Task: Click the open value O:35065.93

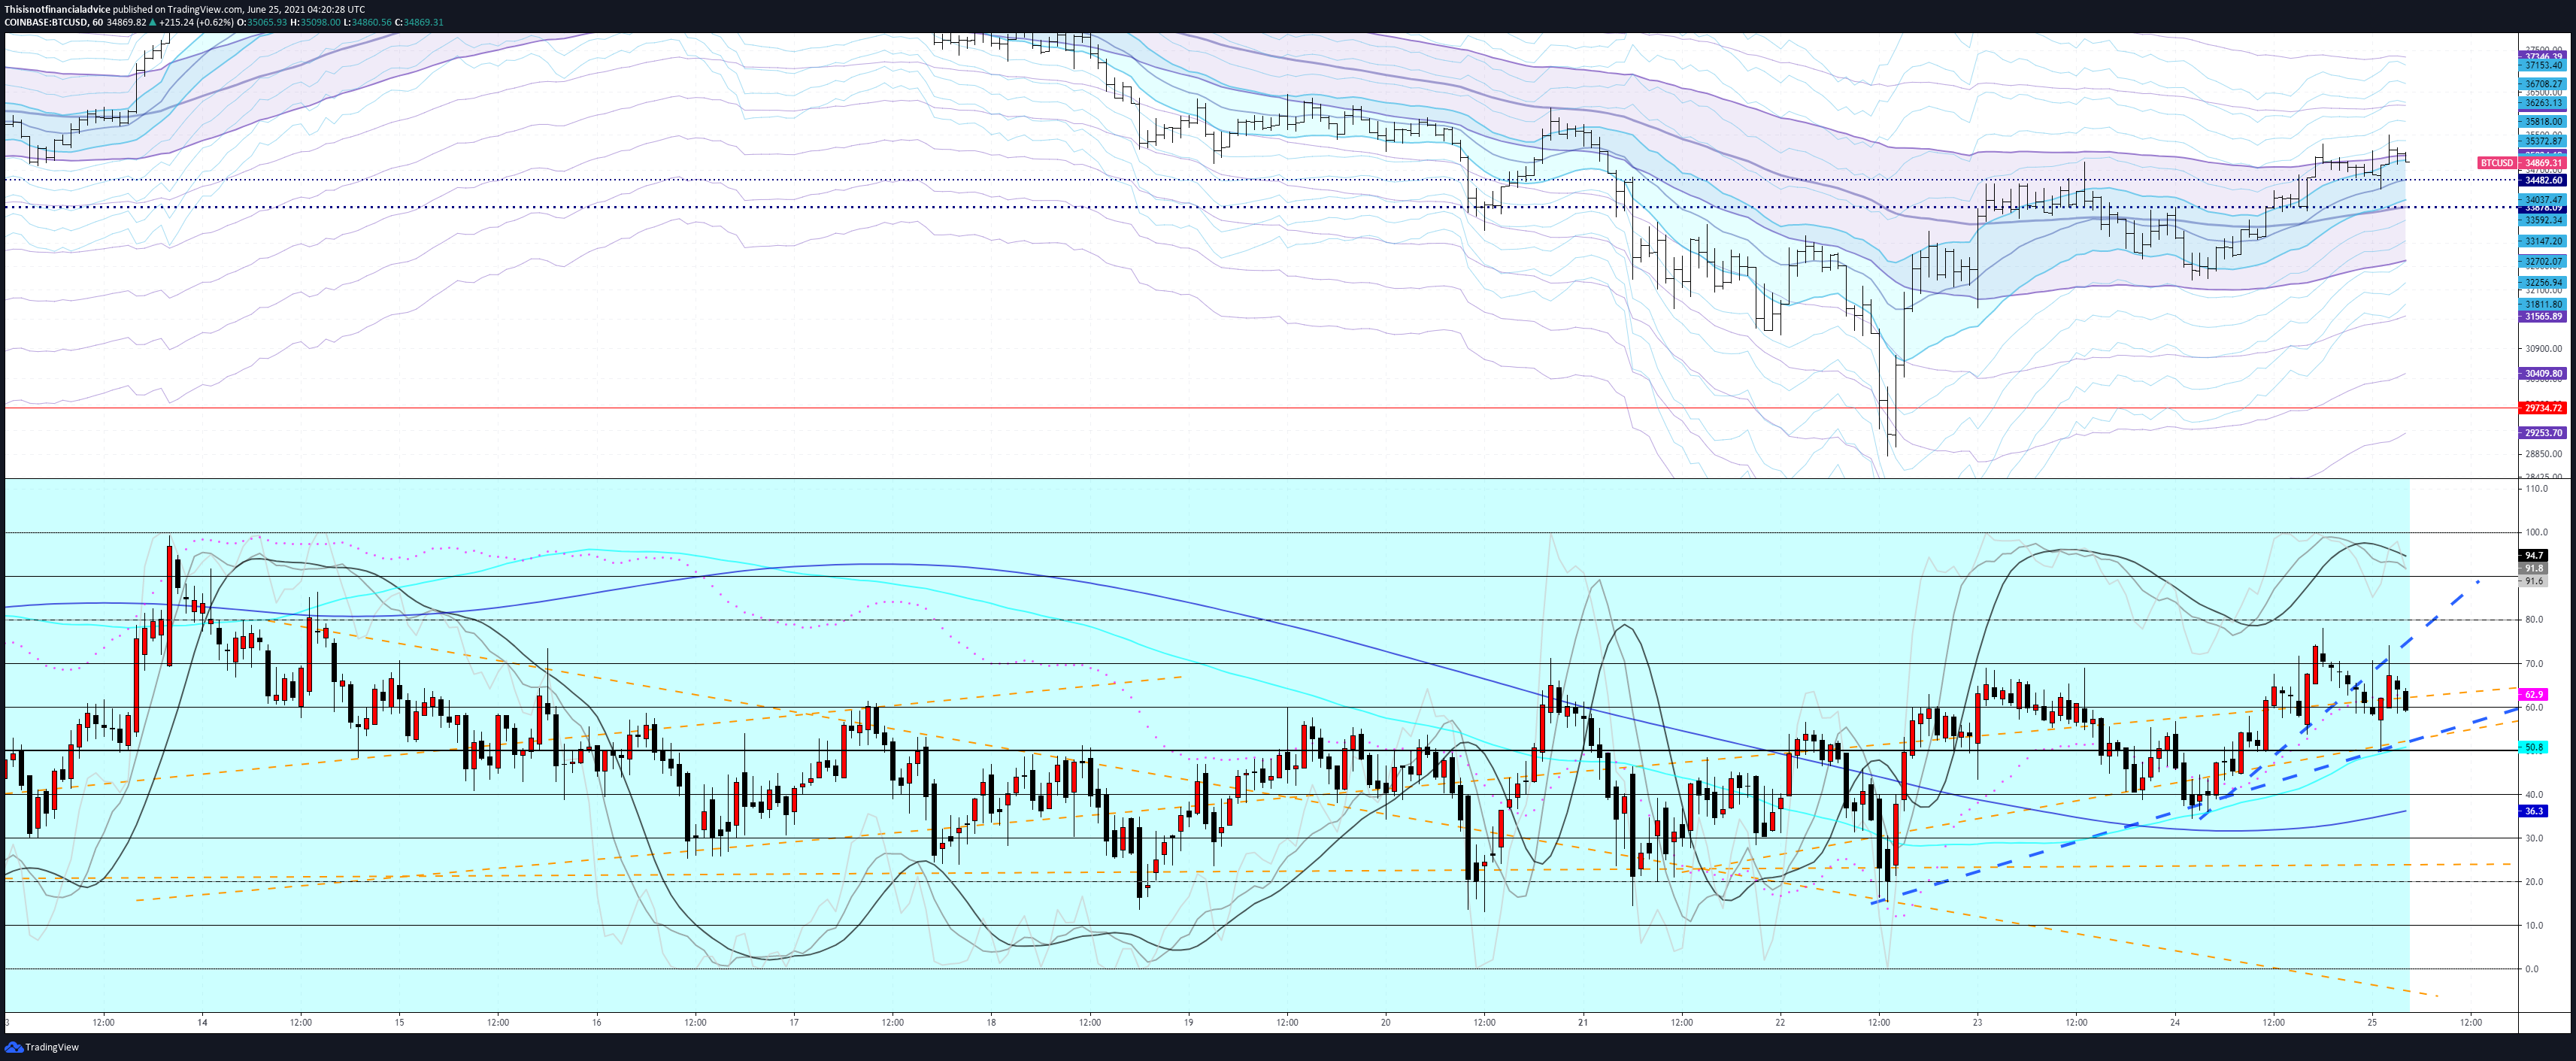Action: (262, 22)
